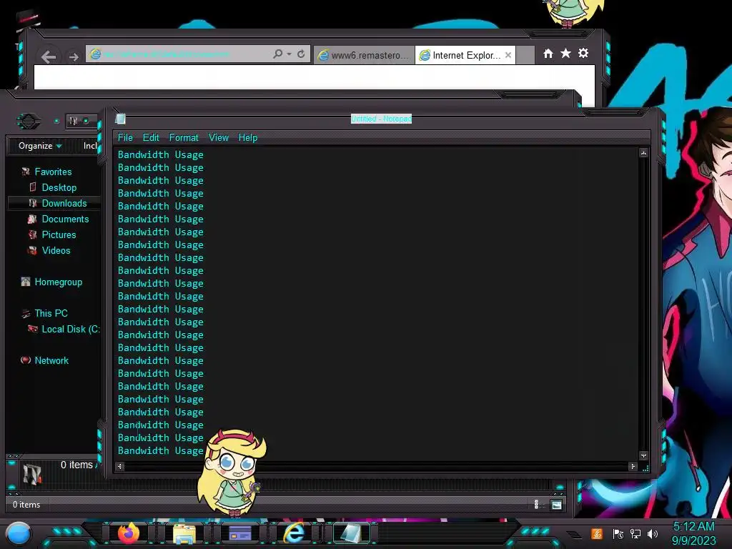Switch to the Internet Explor... tab
Screen dimensions: 732x549
click(x=465, y=55)
